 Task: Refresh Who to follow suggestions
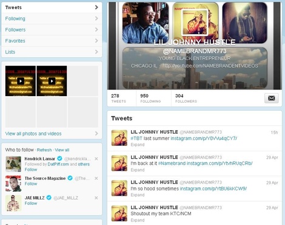pos(44,150)
